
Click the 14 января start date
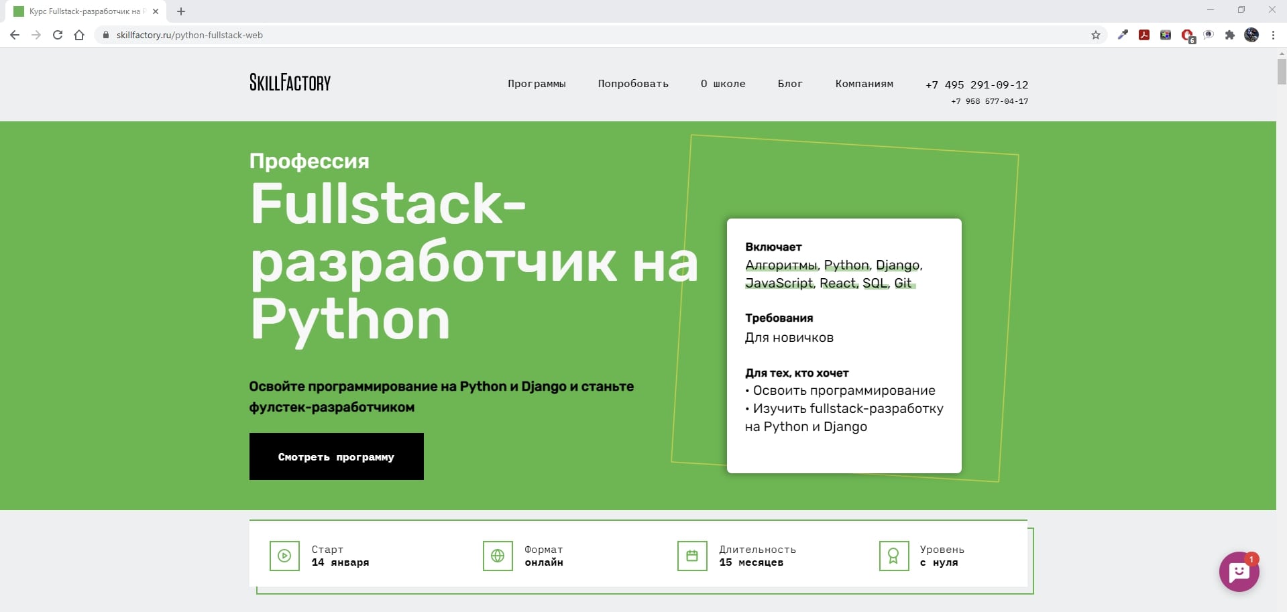[340, 562]
